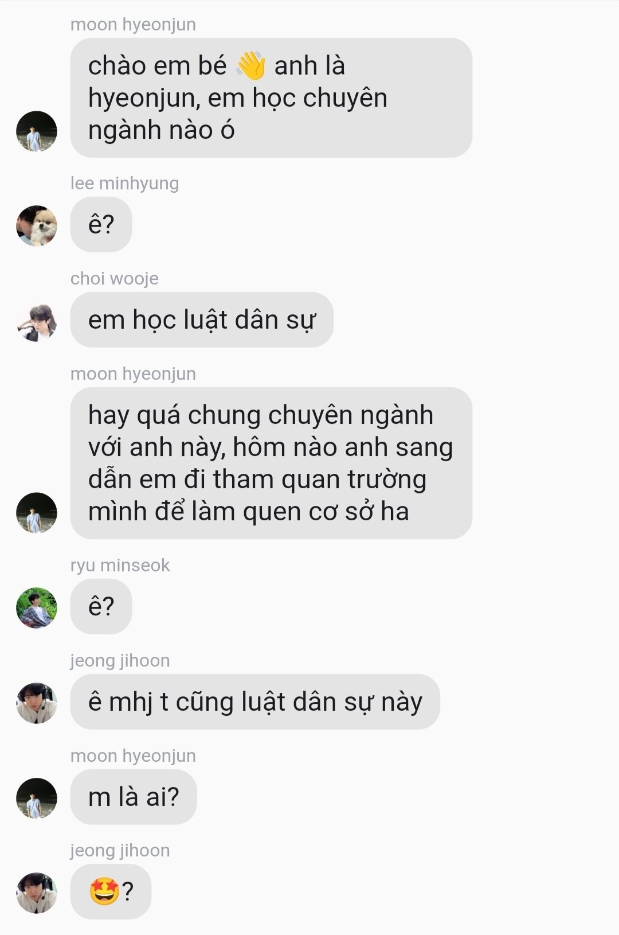This screenshot has height=935, width=619.
Task: Tap the star-eyes emoji in last message
Action: click(x=104, y=891)
